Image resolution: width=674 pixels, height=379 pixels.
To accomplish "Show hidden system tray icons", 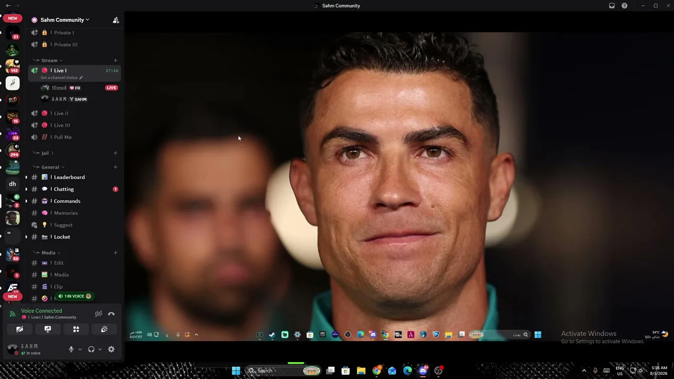I will 583,371.
